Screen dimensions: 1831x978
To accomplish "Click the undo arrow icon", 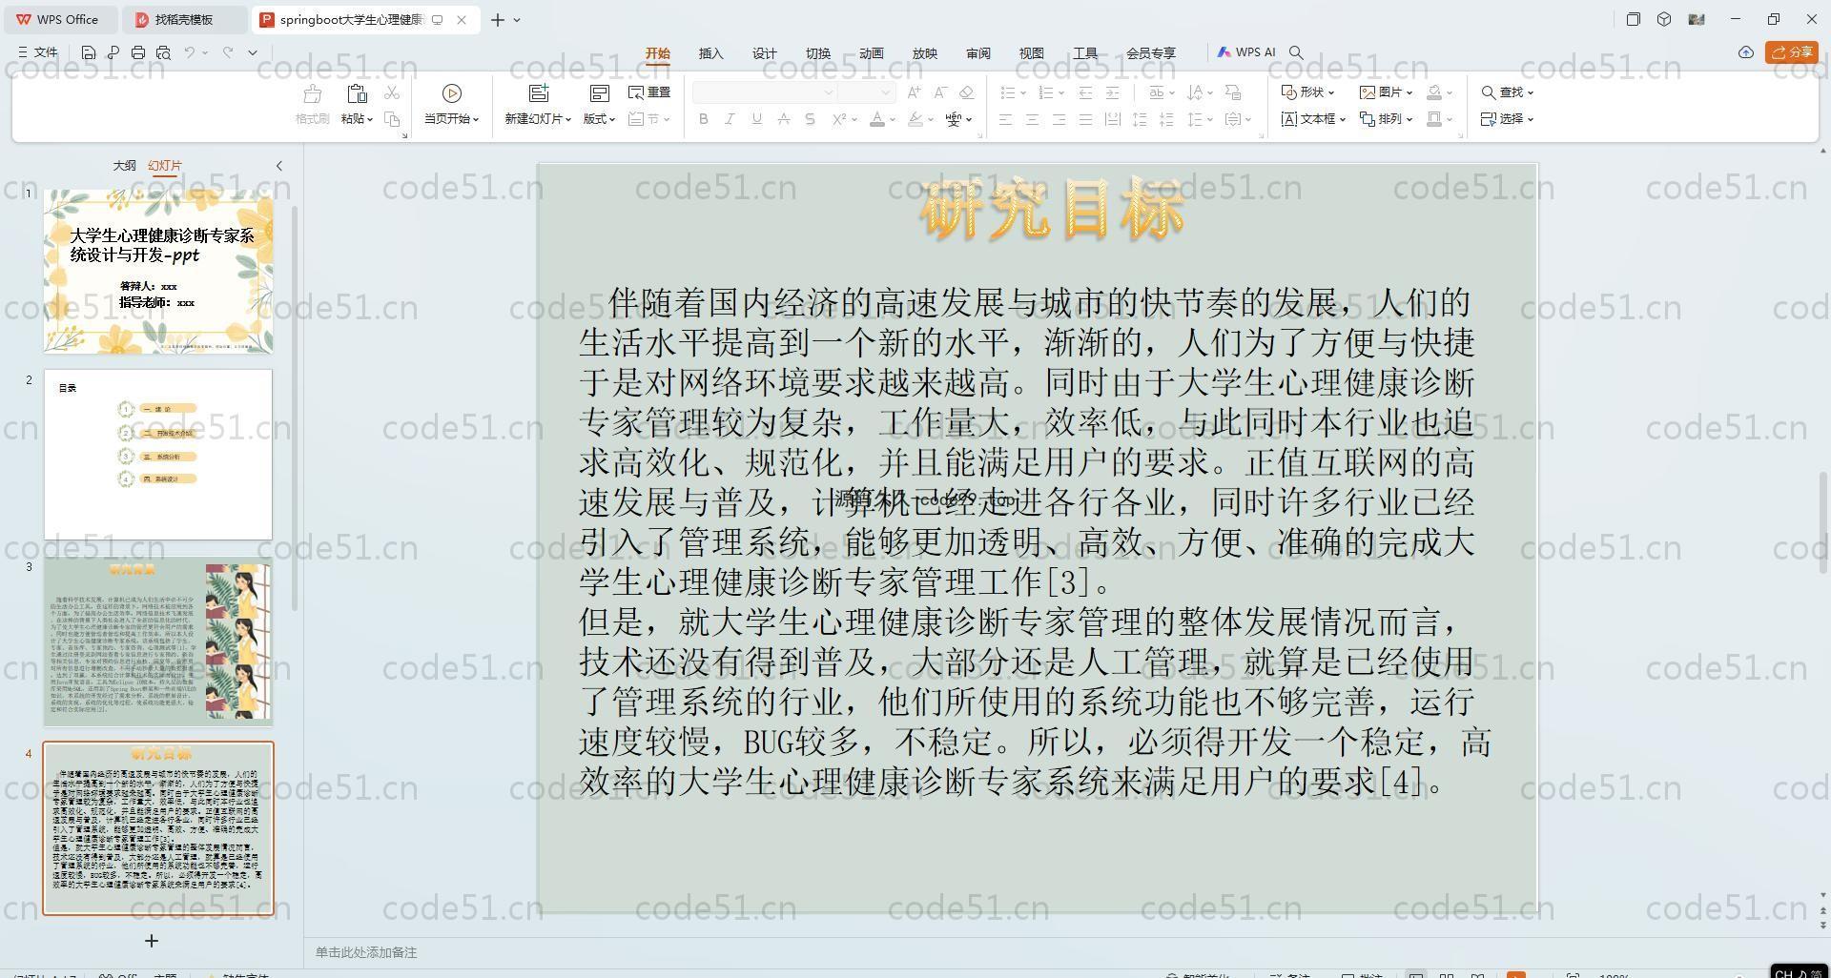I will pyautogui.click(x=190, y=52).
